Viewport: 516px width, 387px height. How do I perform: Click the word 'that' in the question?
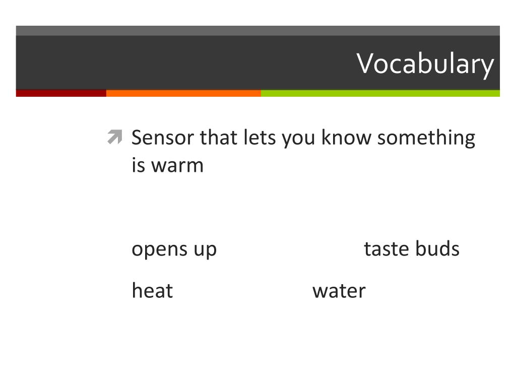coord(219,137)
